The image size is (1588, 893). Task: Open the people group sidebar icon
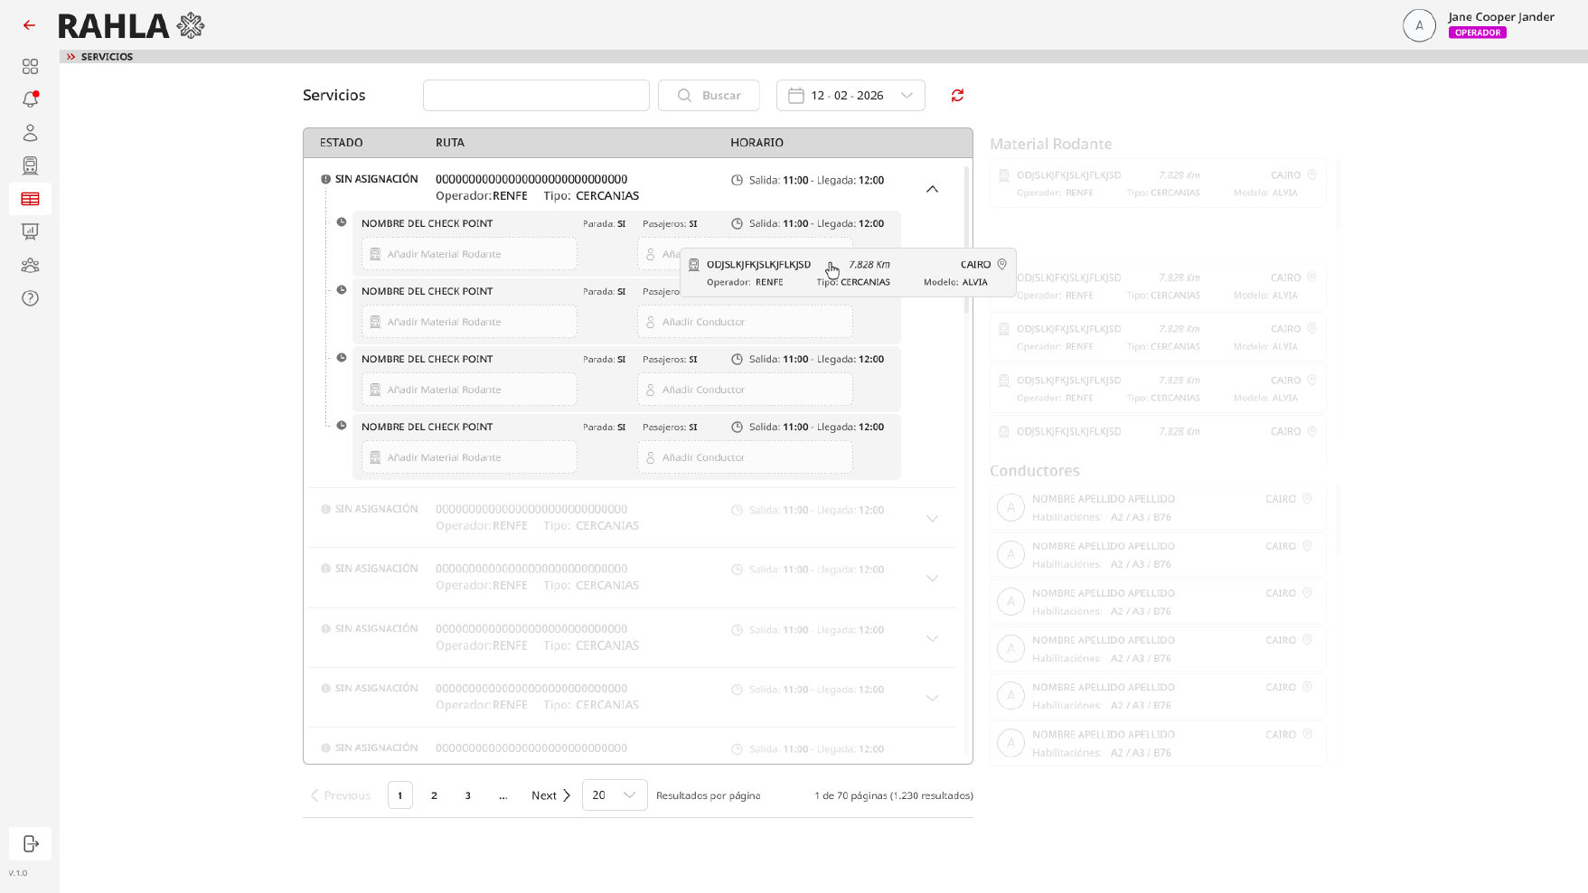[x=30, y=265]
